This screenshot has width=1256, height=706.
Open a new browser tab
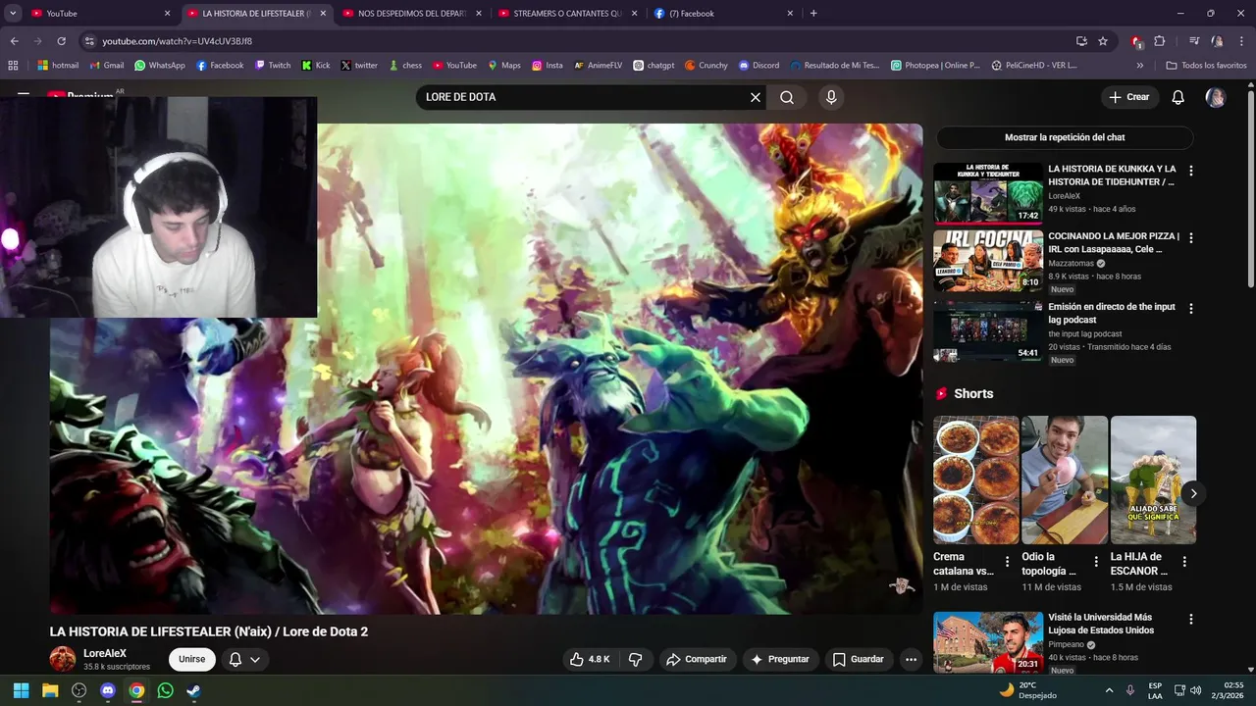tap(813, 14)
